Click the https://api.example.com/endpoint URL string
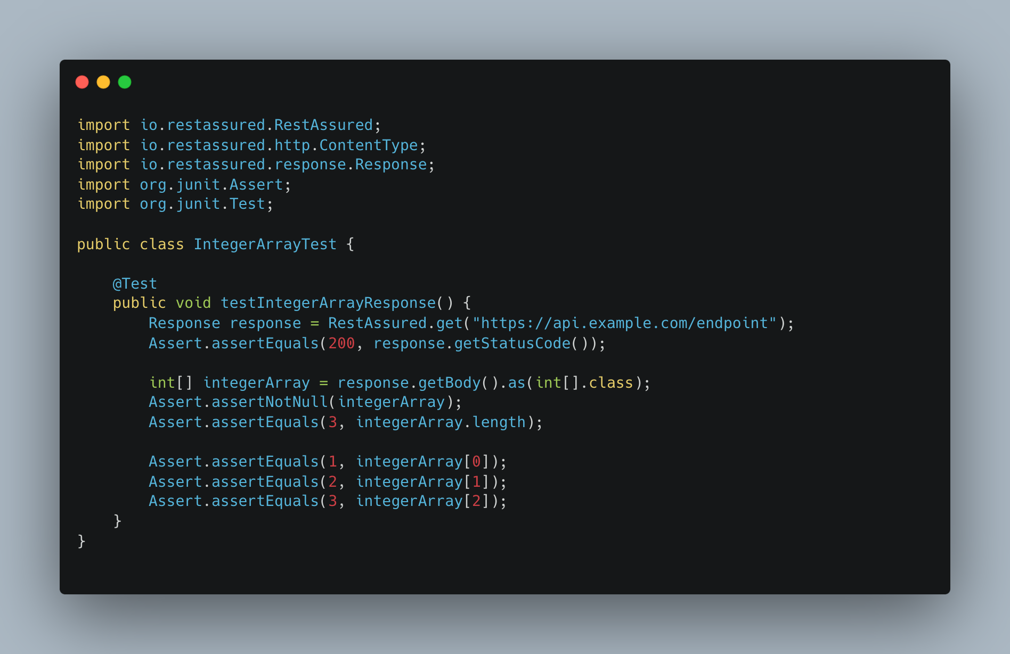This screenshot has width=1010, height=654. tap(624, 323)
